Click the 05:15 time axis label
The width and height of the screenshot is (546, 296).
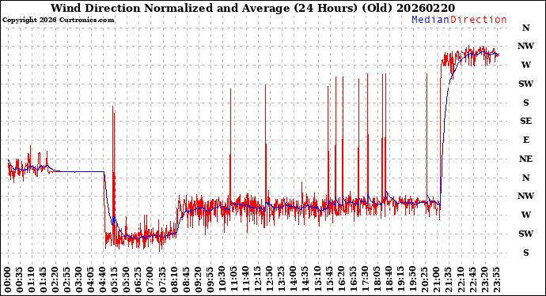[x=115, y=280]
